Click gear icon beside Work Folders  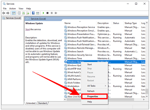pyautogui.click(x=66, y=83)
